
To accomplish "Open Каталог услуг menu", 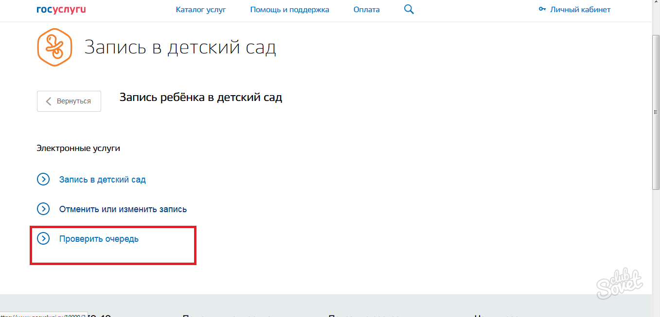I will (x=201, y=9).
